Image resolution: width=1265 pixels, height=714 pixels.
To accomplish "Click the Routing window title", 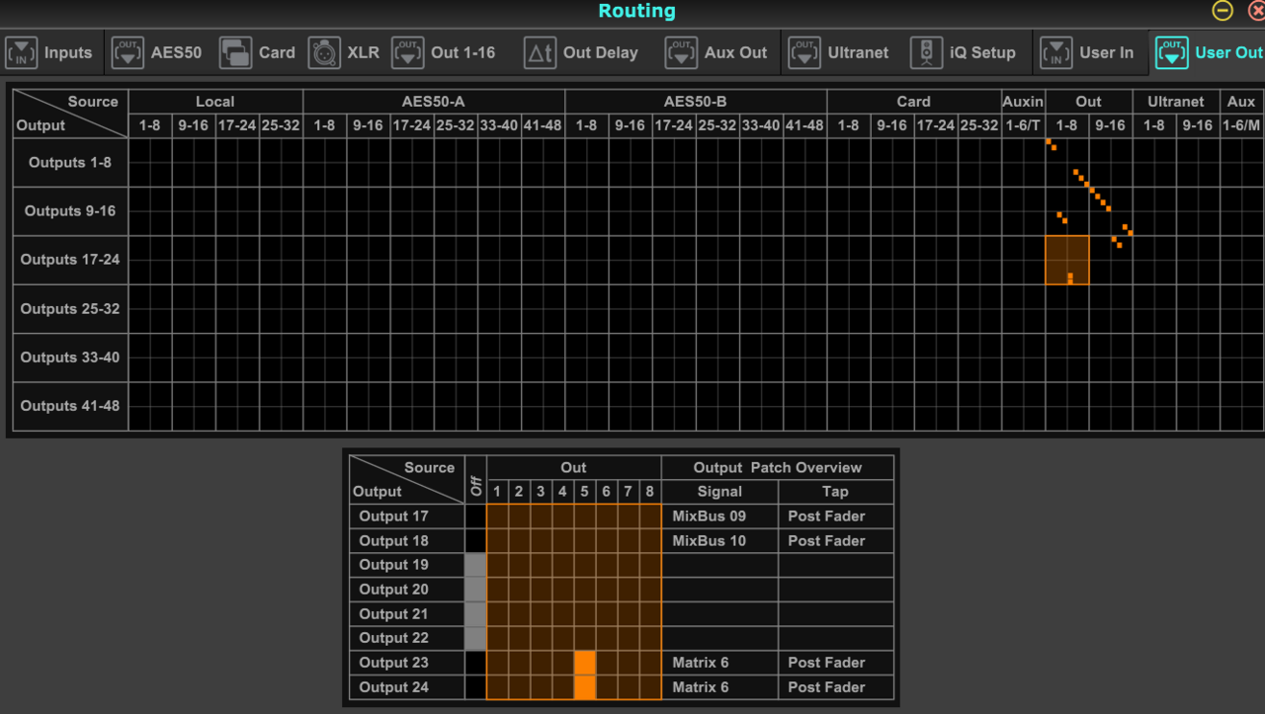I will [636, 11].
